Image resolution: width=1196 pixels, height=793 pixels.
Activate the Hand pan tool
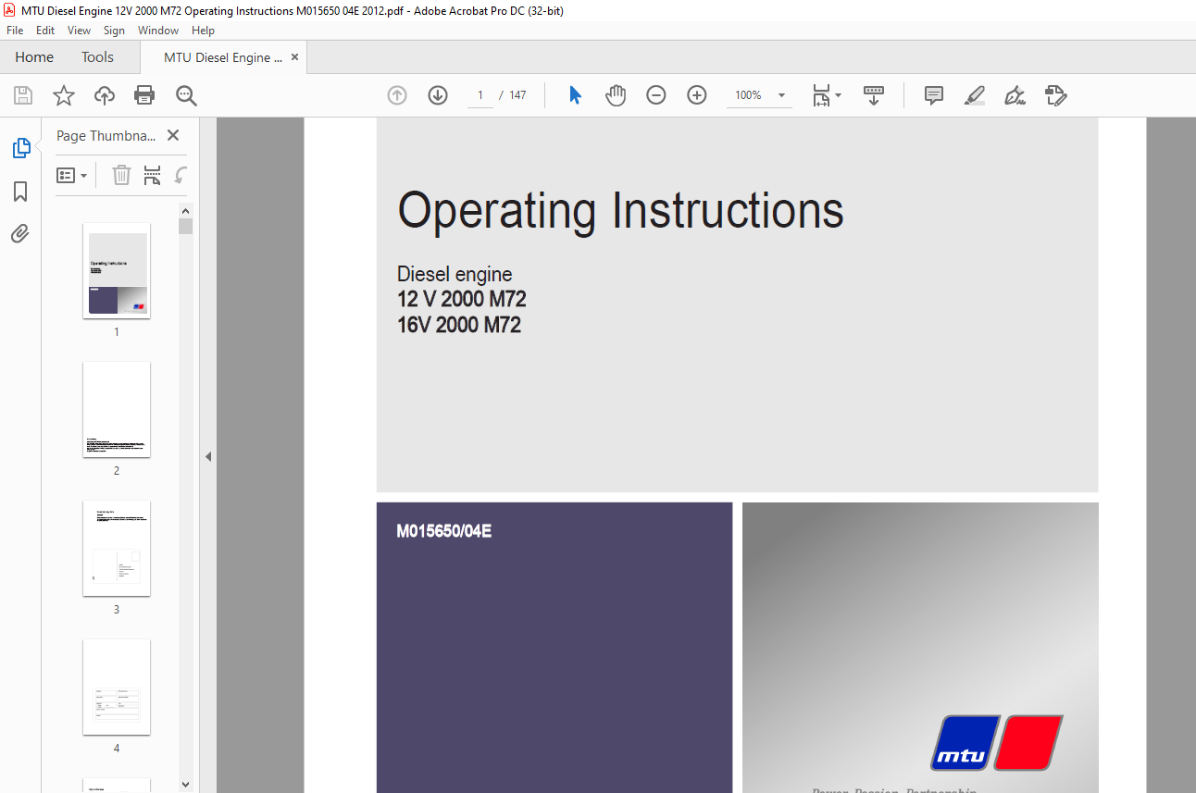(616, 95)
